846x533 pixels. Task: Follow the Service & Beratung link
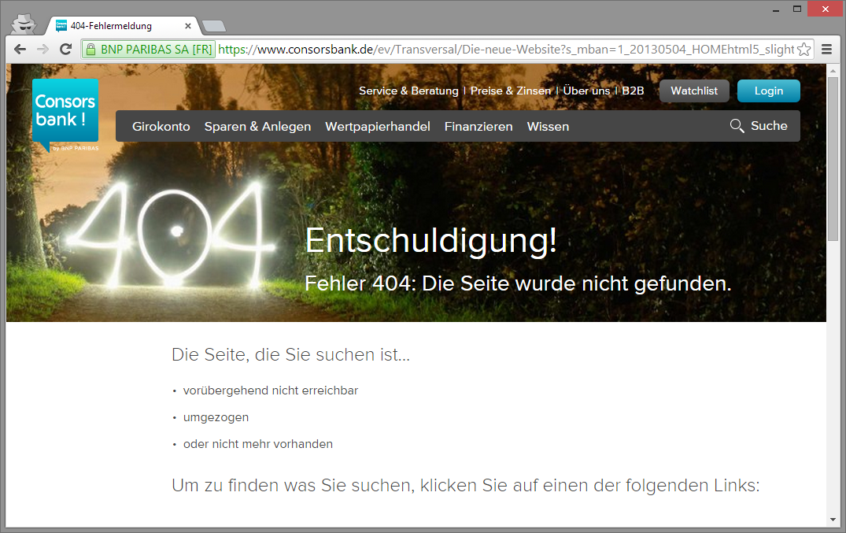pyautogui.click(x=408, y=91)
